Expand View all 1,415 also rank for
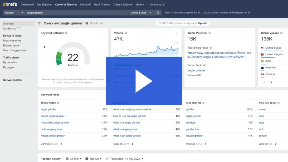Viewport: 288px width, 162px height. coord(196,144)
